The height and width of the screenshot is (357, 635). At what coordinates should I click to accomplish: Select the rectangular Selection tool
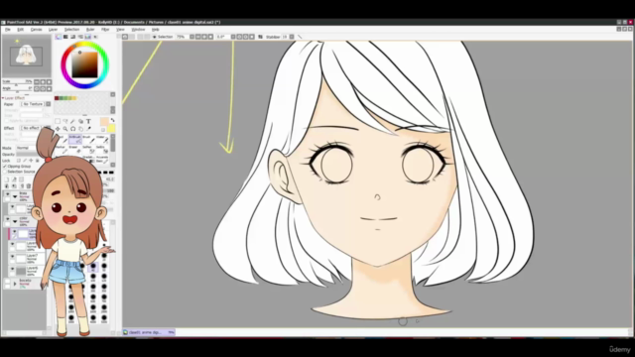point(58,121)
